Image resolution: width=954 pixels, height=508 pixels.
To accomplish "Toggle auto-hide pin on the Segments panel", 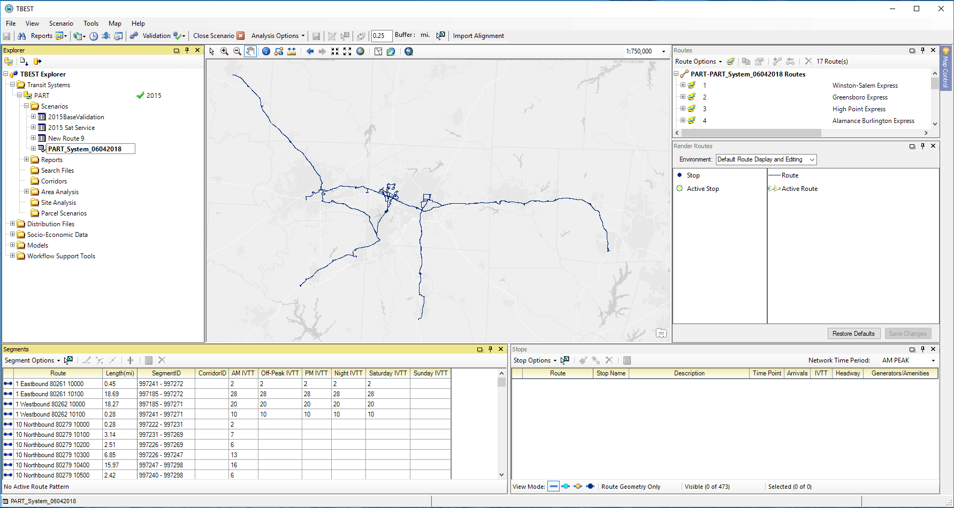I will click(491, 349).
